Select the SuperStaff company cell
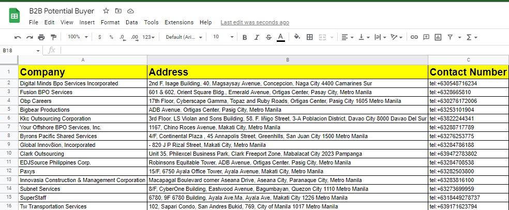 83,198
